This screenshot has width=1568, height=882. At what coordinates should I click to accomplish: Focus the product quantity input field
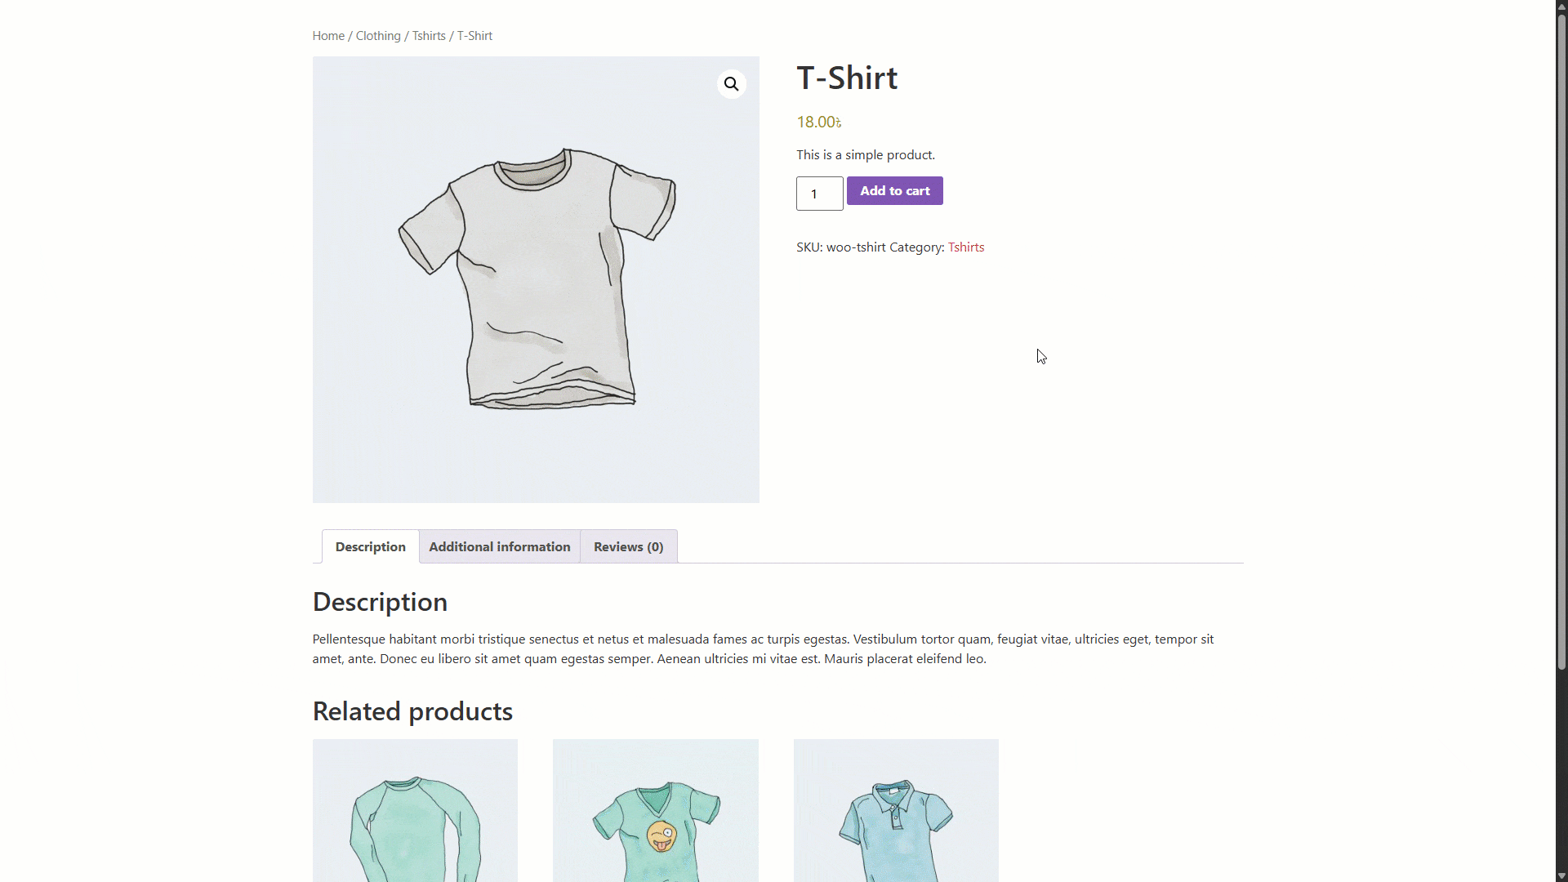819,194
